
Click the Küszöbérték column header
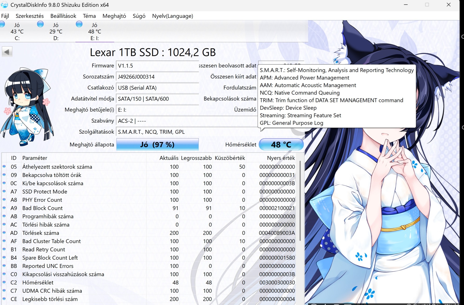point(230,158)
